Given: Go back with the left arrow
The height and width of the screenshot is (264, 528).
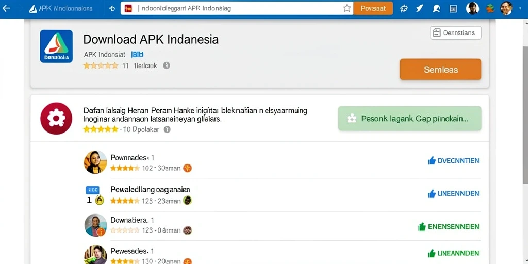Looking at the screenshot, I should (x=6, y=8).
